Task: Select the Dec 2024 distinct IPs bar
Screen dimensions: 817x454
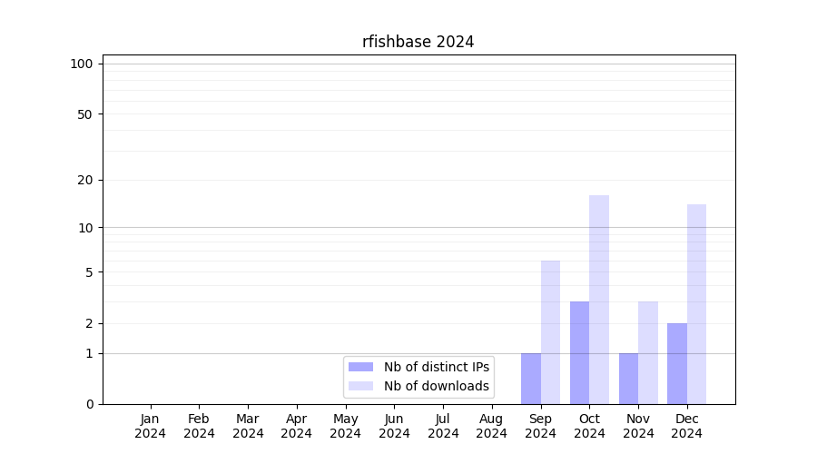Action: coord(677,363)
